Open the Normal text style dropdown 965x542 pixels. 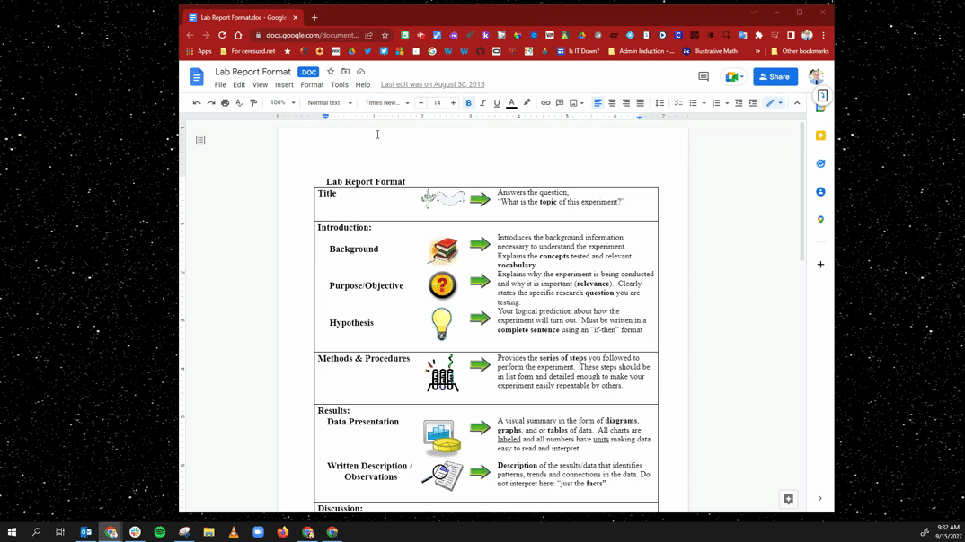pos(329,102)
